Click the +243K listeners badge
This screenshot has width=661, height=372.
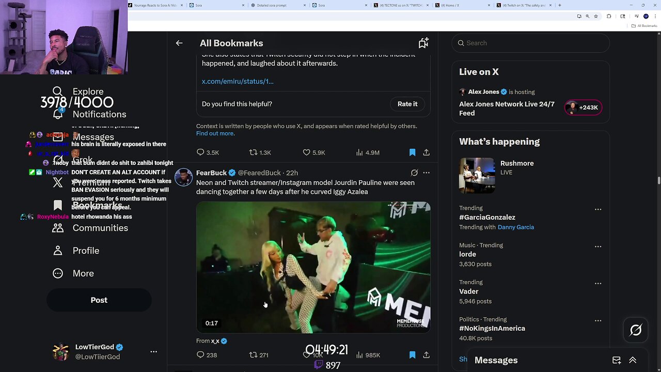583,107
